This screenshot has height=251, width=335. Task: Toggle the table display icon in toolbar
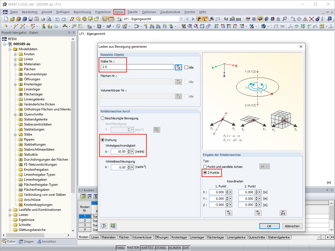(x=111, y=19)
